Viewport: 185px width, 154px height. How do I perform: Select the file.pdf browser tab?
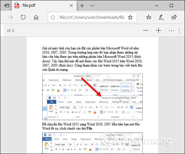[44, 5]
